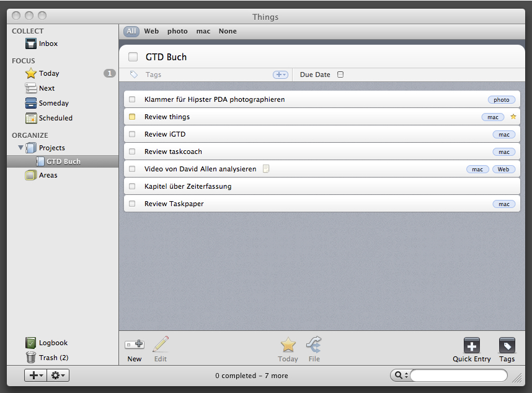Filter tasks by the photo tag
Viewport: 532px width, 393px height.
pos(177,31)
